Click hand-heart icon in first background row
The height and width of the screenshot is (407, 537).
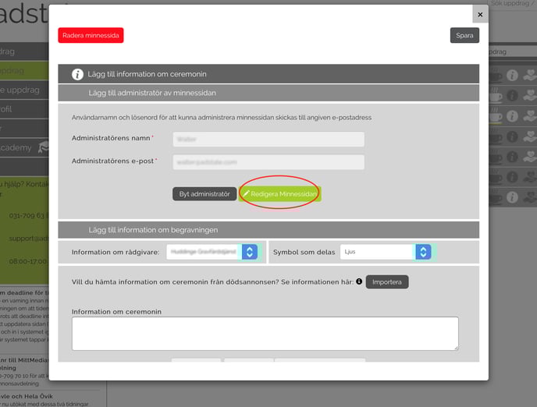click(x=530, y=76)
